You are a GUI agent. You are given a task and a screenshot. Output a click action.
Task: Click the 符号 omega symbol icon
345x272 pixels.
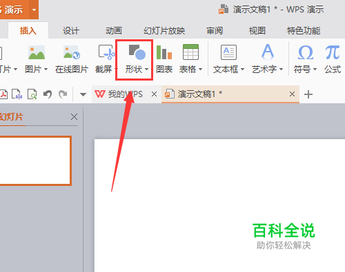click(306, 52)
